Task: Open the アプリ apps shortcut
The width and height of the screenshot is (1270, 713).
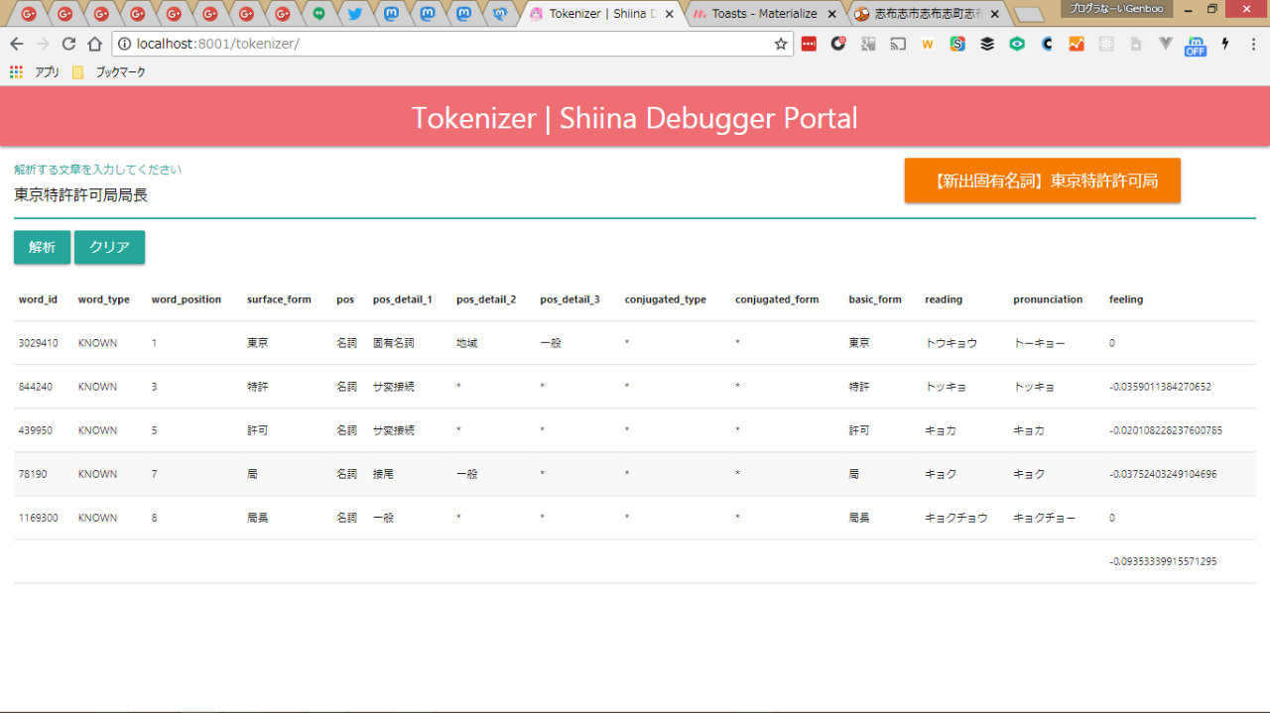Action: point(35,72)
